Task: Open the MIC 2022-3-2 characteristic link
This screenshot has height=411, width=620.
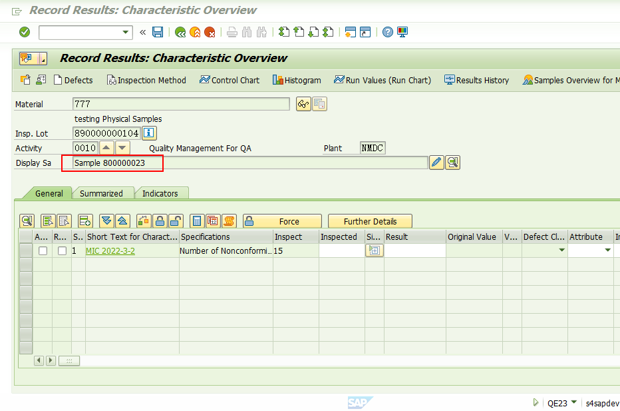Action: (x=110, y=251)
